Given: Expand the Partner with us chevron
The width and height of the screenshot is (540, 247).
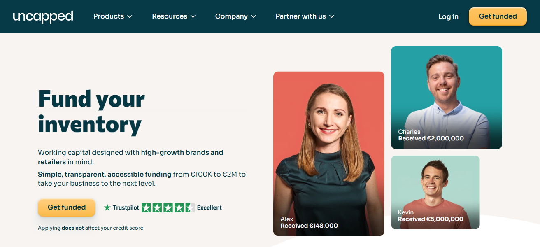Looking at the screenshot, I should (332, 16).
